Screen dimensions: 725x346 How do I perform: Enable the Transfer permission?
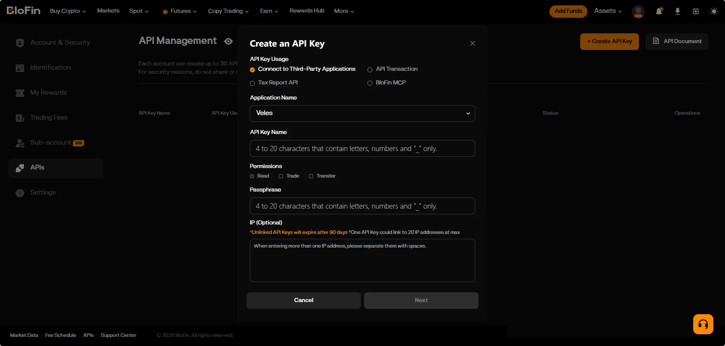pos(311,176)
